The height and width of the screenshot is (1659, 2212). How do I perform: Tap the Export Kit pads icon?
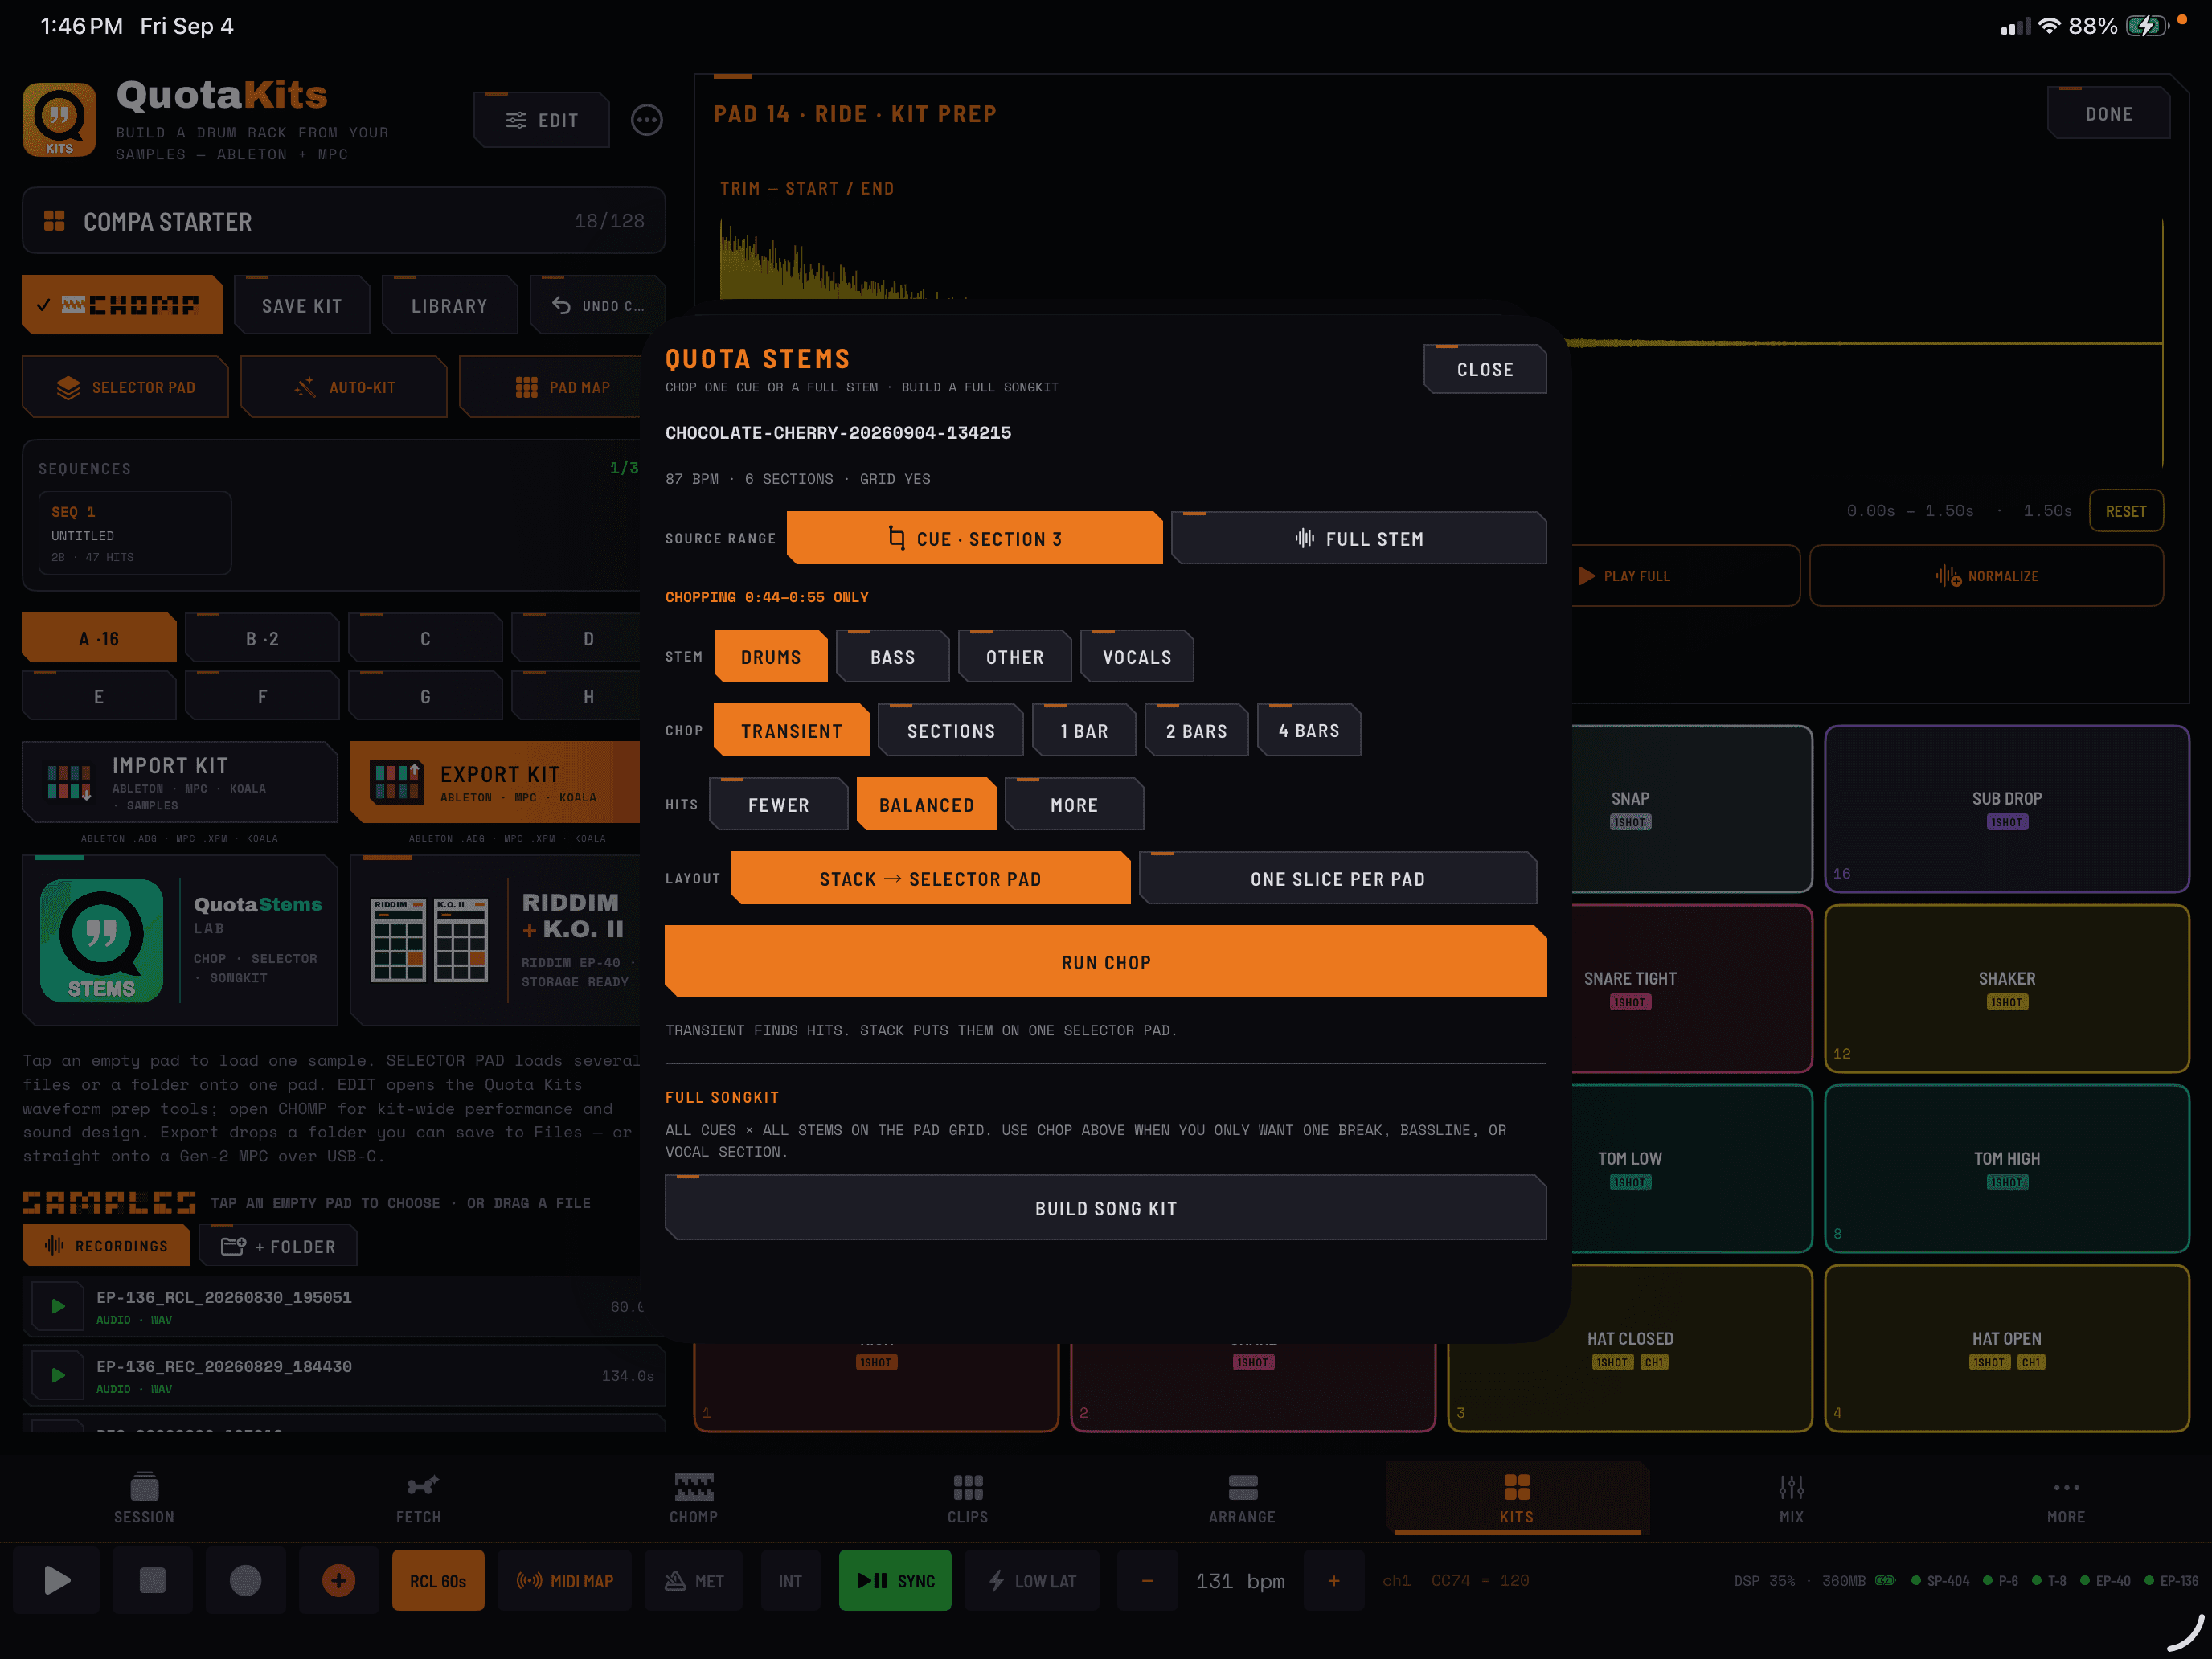tap(396, 781)
